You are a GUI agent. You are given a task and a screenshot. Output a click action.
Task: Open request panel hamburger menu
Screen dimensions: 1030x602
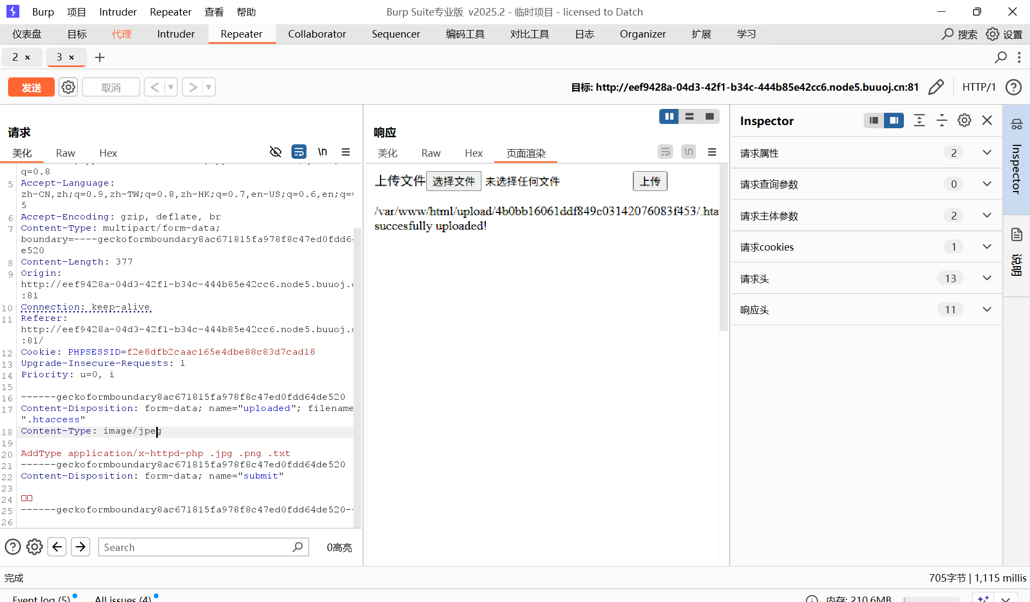[346, 152]
